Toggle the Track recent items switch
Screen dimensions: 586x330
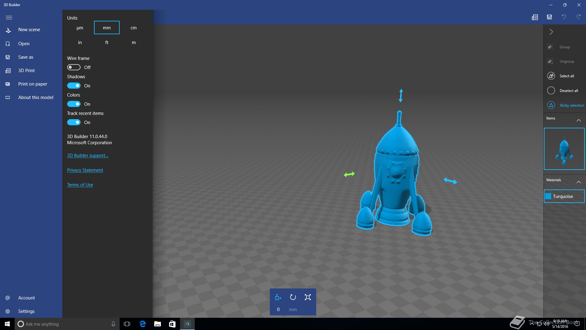[74, 122]
